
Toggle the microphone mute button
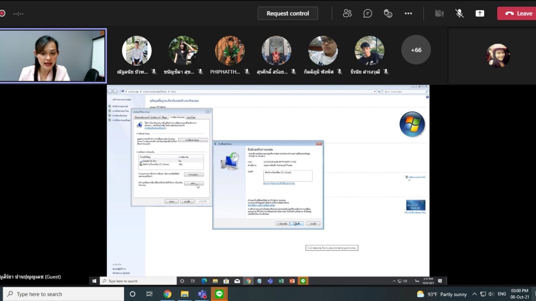click(459, 13)
